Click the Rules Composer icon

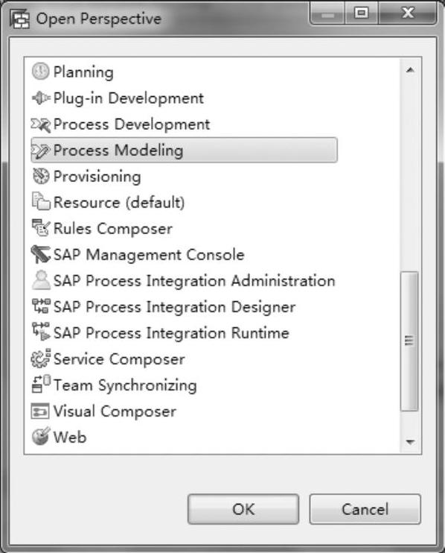pos(41,228)
